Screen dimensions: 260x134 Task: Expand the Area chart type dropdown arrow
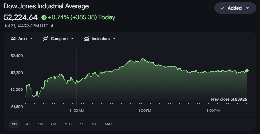(x=32, y=39)
